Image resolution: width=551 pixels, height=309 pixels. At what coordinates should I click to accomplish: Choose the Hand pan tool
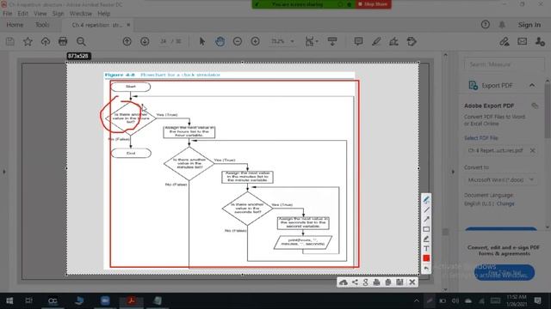coord(220,41)
